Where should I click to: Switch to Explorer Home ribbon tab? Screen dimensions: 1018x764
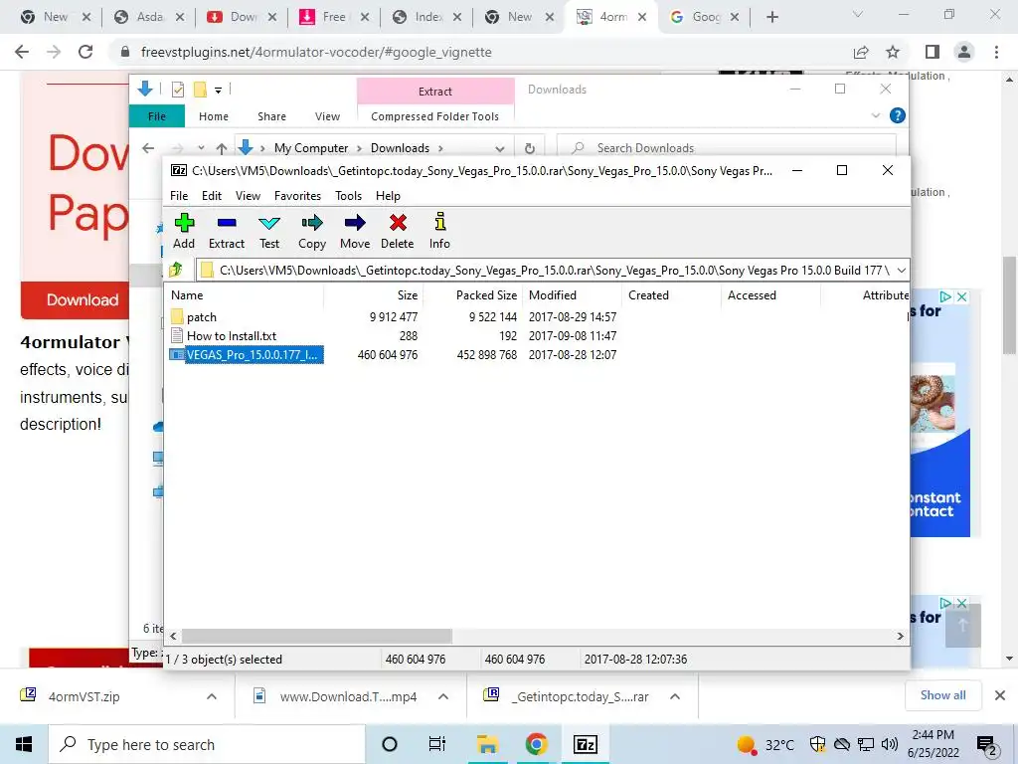pos(214,116)
